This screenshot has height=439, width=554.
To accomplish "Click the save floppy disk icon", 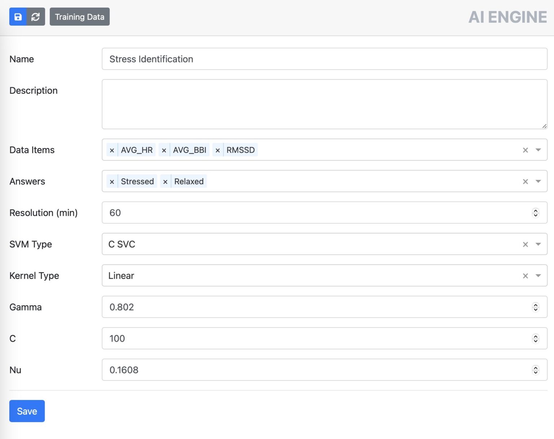I will [x=18, y=17].
